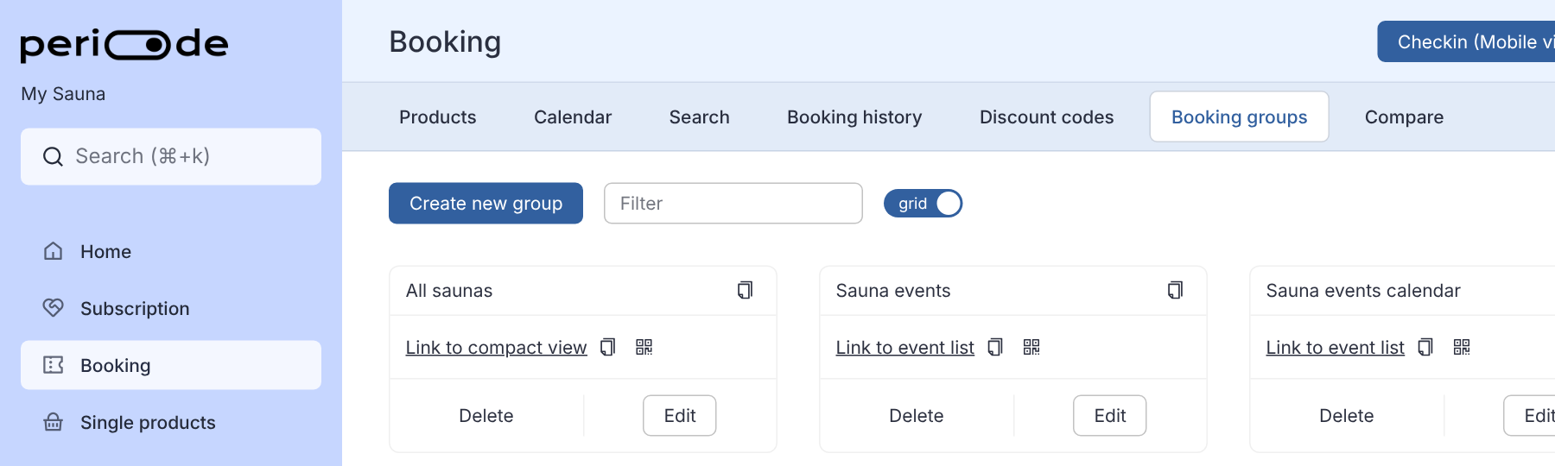This screenshot has width=1555, height=466.
Task: Go to Home in the sidebar
Action: click(x=171, y=251)
